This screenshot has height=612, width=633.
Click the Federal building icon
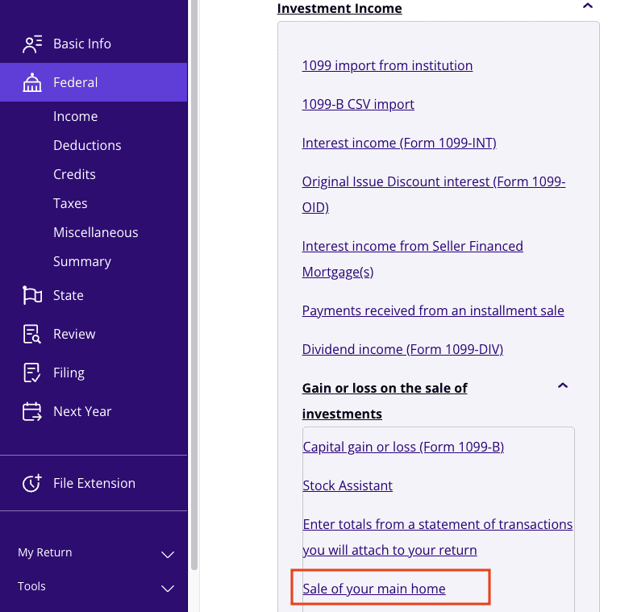click(32, 82)
